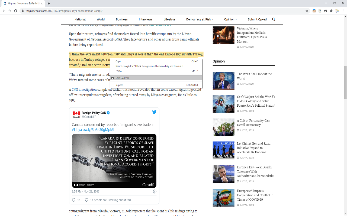Open the #Libya hashtag link
347x216 pixels.
pyautogui.click(x=77, y=130)
